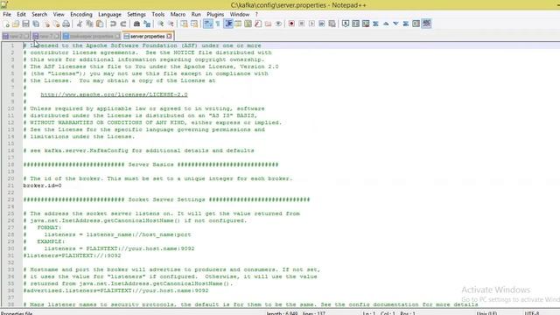Open the Language menu
The image size is (560, 315).
(x=109, y=14)
